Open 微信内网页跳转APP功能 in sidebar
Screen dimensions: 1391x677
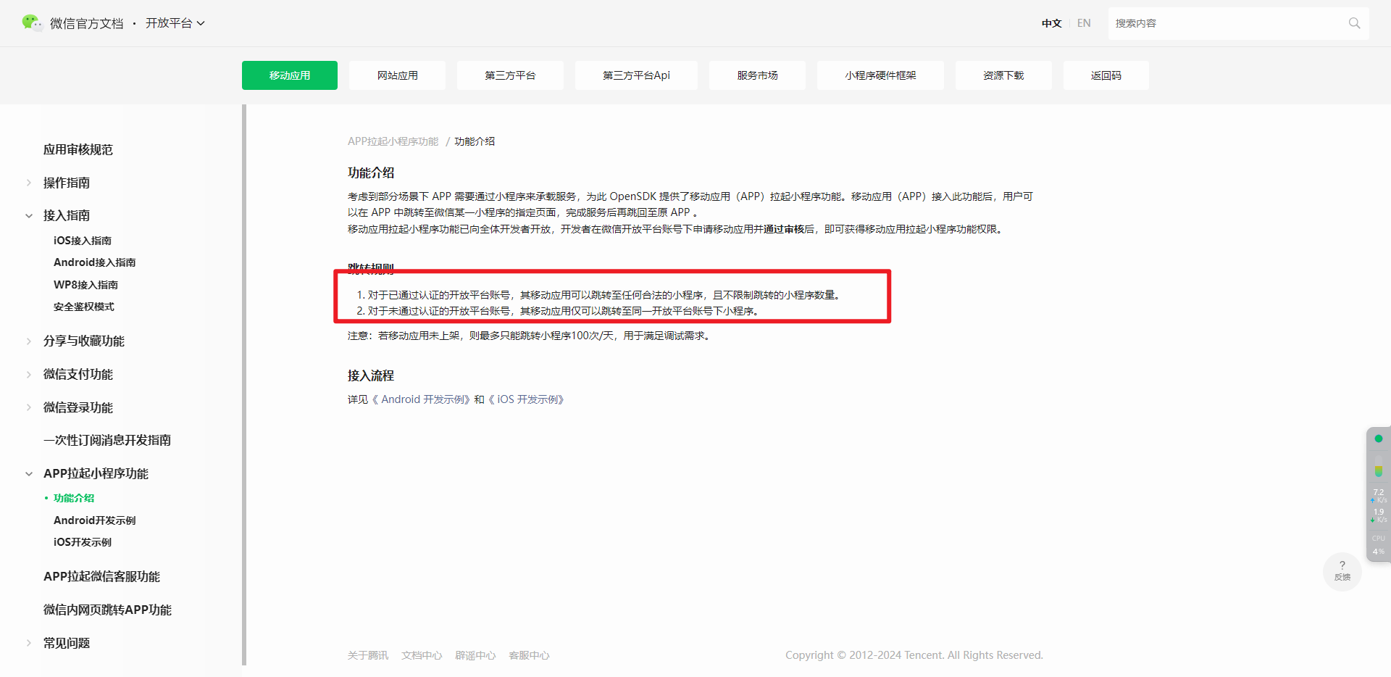108,610
